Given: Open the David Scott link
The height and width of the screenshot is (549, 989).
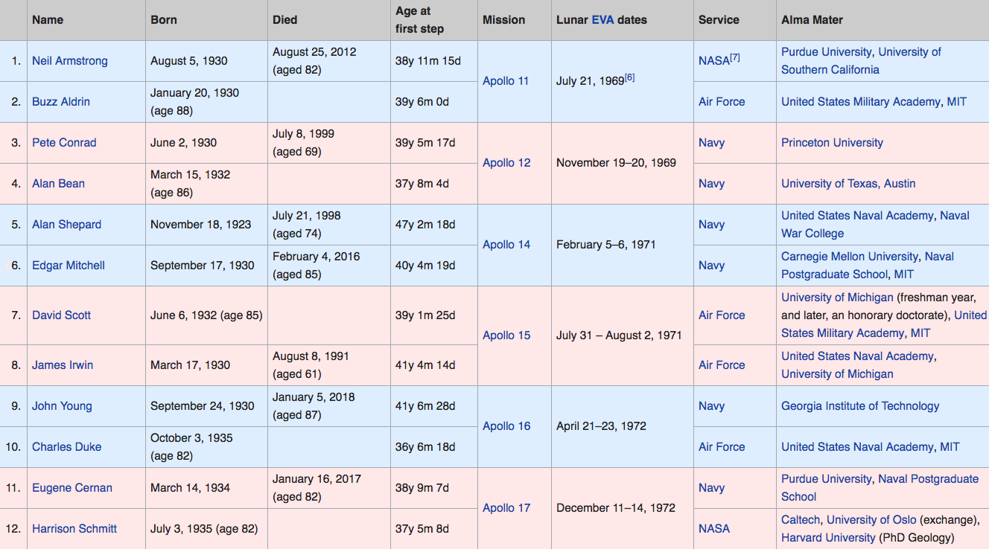Looking at the screenshot, I should 61,315.
